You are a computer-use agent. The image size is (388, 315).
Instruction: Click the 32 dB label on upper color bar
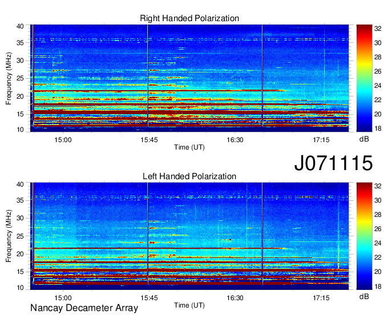click(x=378, y=29)
